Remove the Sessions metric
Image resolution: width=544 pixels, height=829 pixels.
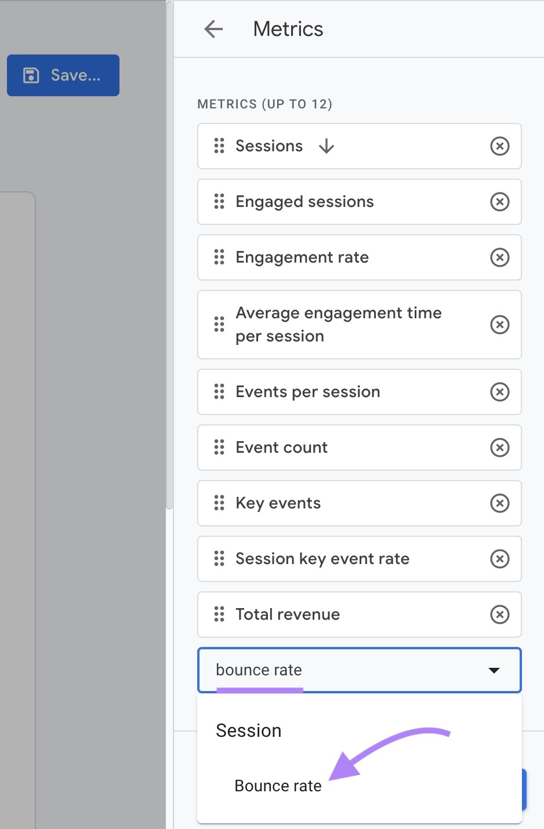tap(499, 146)
